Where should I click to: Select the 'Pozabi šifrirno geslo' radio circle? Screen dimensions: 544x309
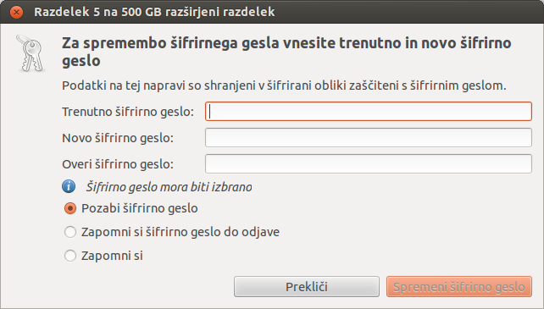pos(70,208)
